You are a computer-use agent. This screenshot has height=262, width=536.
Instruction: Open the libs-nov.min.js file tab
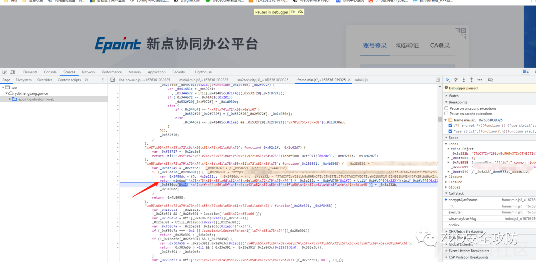pos(144,80)
